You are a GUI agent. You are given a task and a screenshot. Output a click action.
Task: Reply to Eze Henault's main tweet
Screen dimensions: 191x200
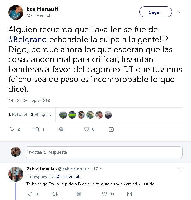coord(12,129)
